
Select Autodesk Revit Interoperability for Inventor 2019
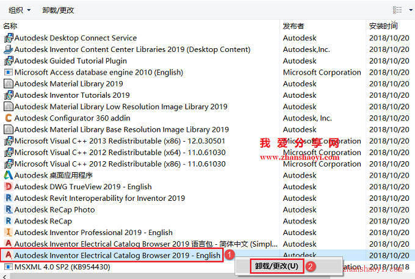click(x=99, y=198)
